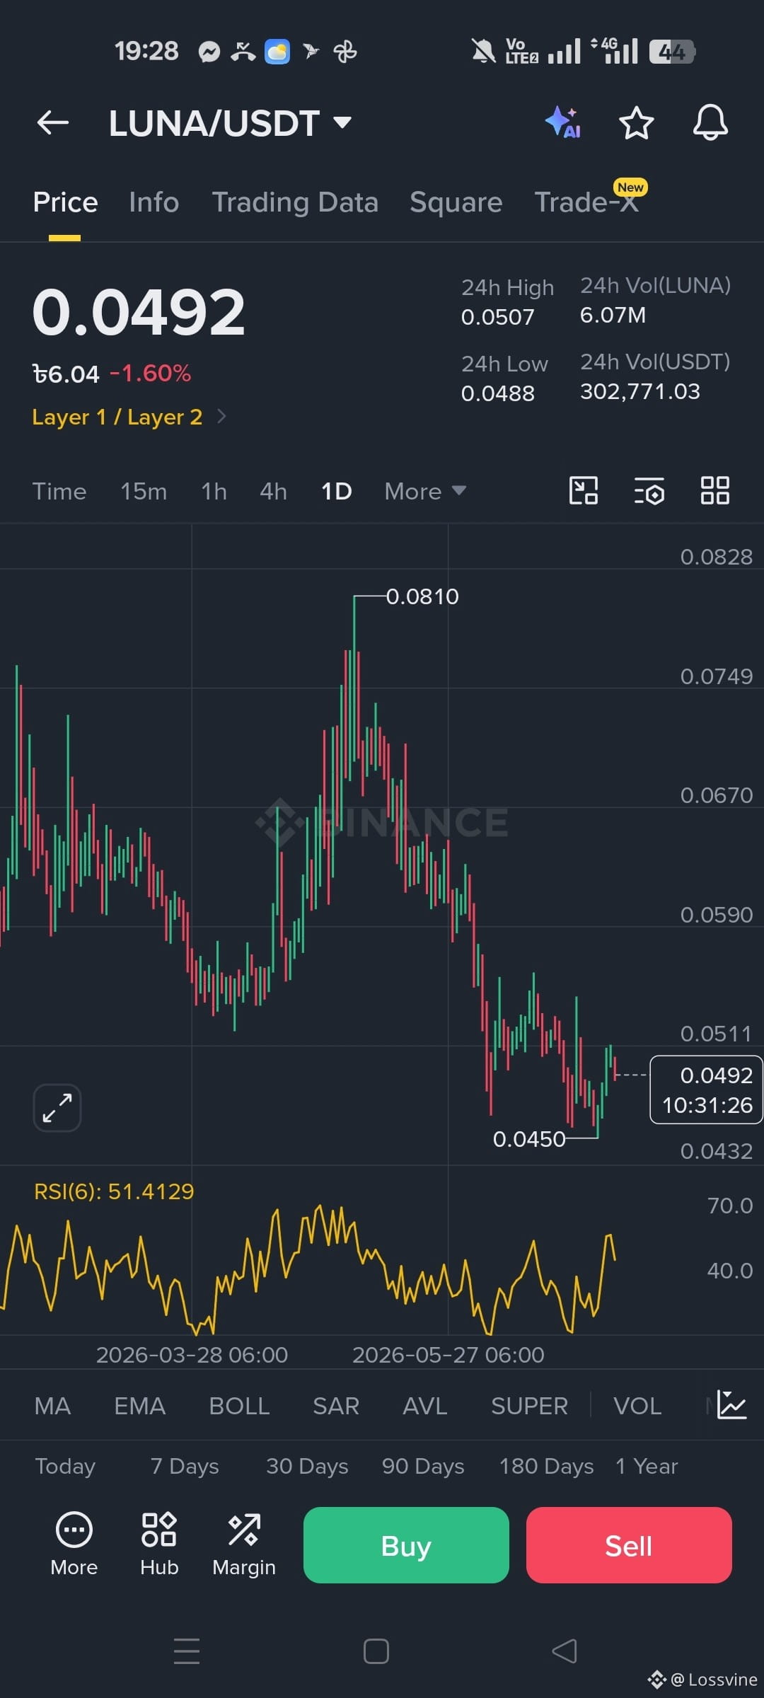
Task: Tap the 2026-03-28 06:00 date label
Action: click(x=192, y=1355)
